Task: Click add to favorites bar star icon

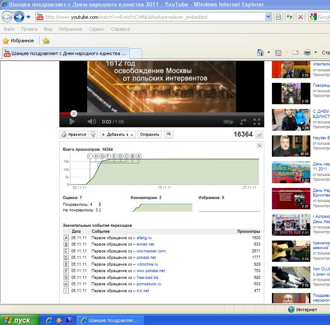Action: [x=46, y=41]
